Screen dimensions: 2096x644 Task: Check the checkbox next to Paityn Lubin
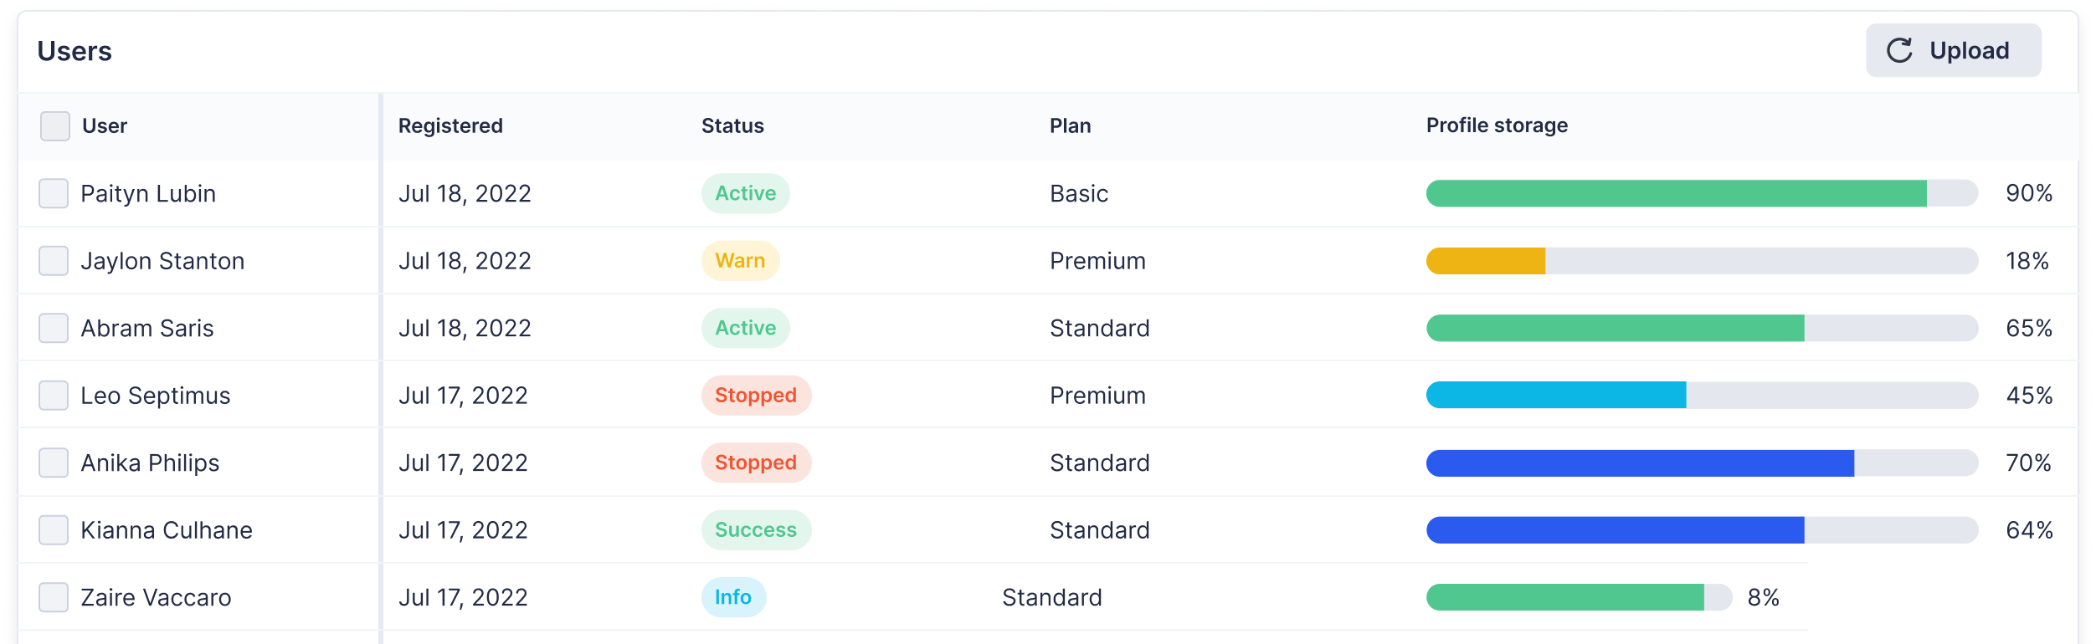[54, 193]
